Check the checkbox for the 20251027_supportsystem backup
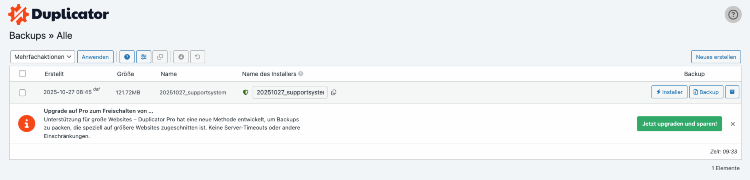 coord(23,92)
